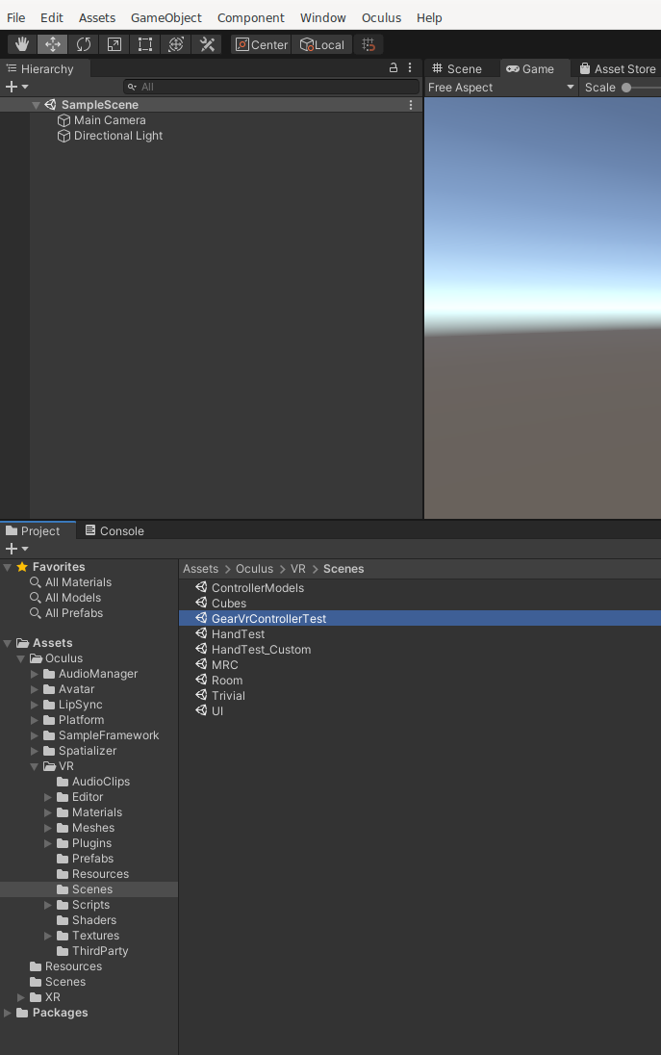This screenshot has width=661, height=1055.
Task: Select the combined Transform tool
Action: (176, 44)
